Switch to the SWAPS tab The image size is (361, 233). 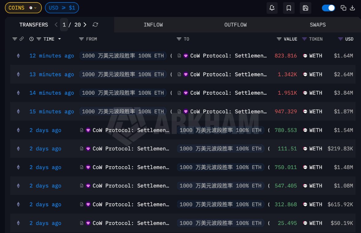click(318, 25)
